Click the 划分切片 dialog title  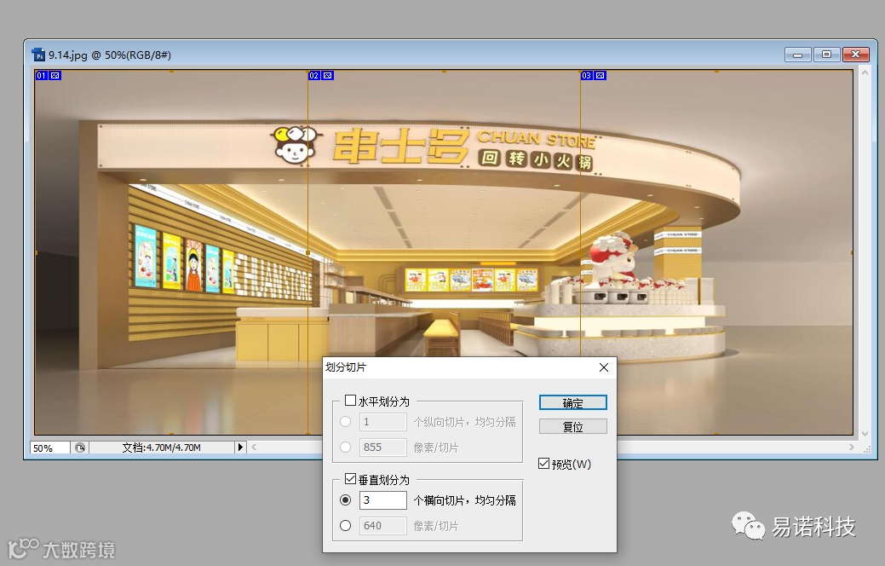pos(346,367)
